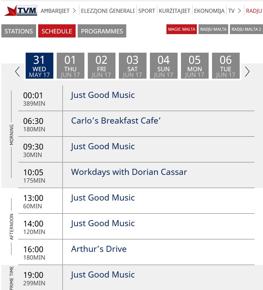Switch to the Stations tab
This screenshot has width=263, height=290.
[x=19, y=31]
